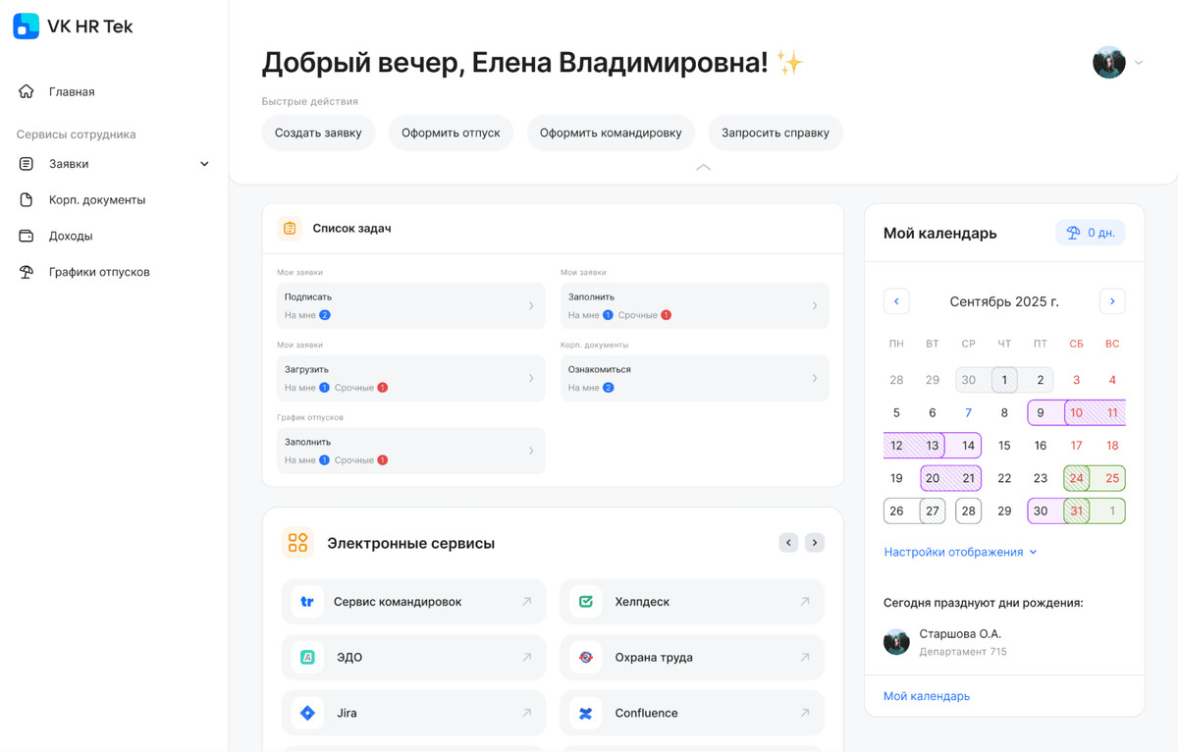Screen dimensions: 1178x752
Task: Click the arrow icon on Охрана труда
Action: [805, 657]
